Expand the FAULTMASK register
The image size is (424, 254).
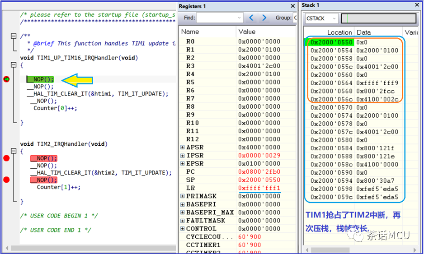click(183, 221)
